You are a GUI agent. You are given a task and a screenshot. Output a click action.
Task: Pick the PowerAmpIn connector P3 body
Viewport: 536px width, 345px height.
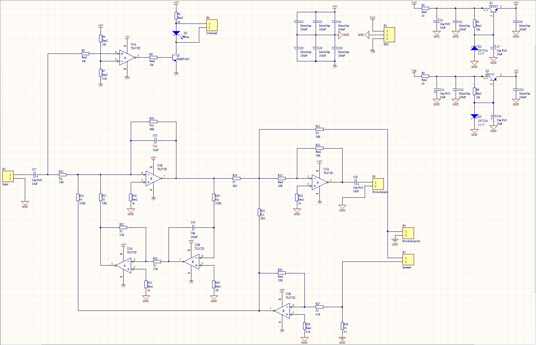tap(378, 184)
